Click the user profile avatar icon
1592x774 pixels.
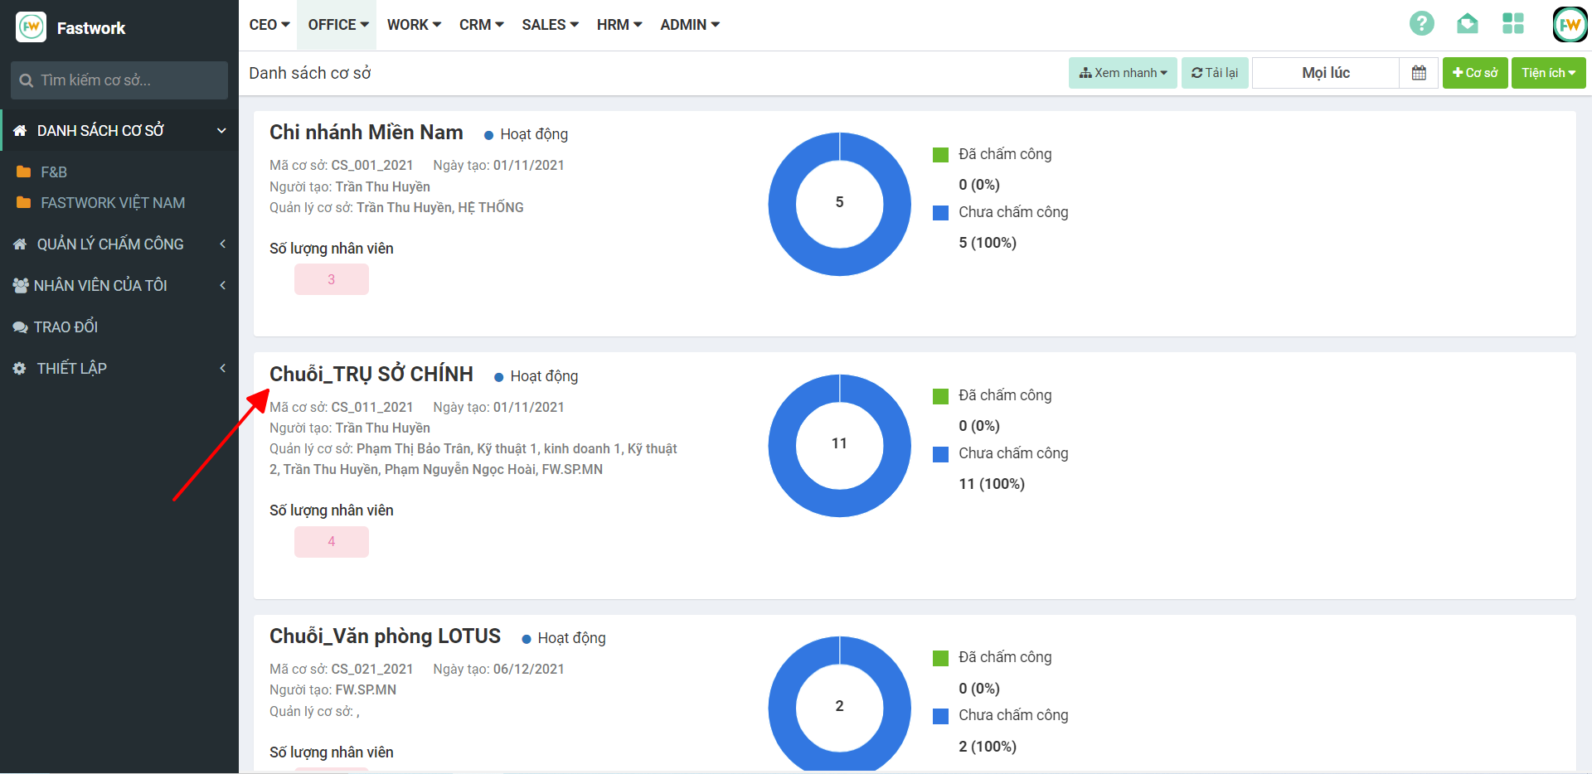click(x=1569, y=25)
